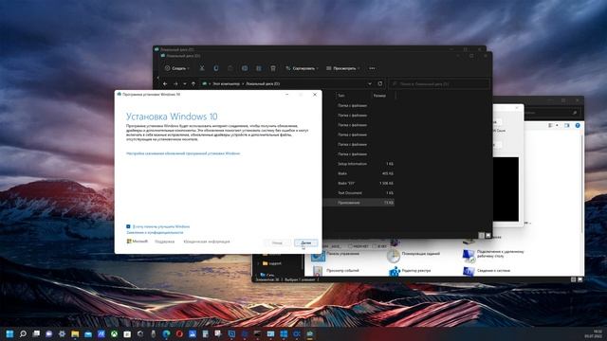
Task: Open Microsoft Edge from the taskbar
Action: (167, 333)
